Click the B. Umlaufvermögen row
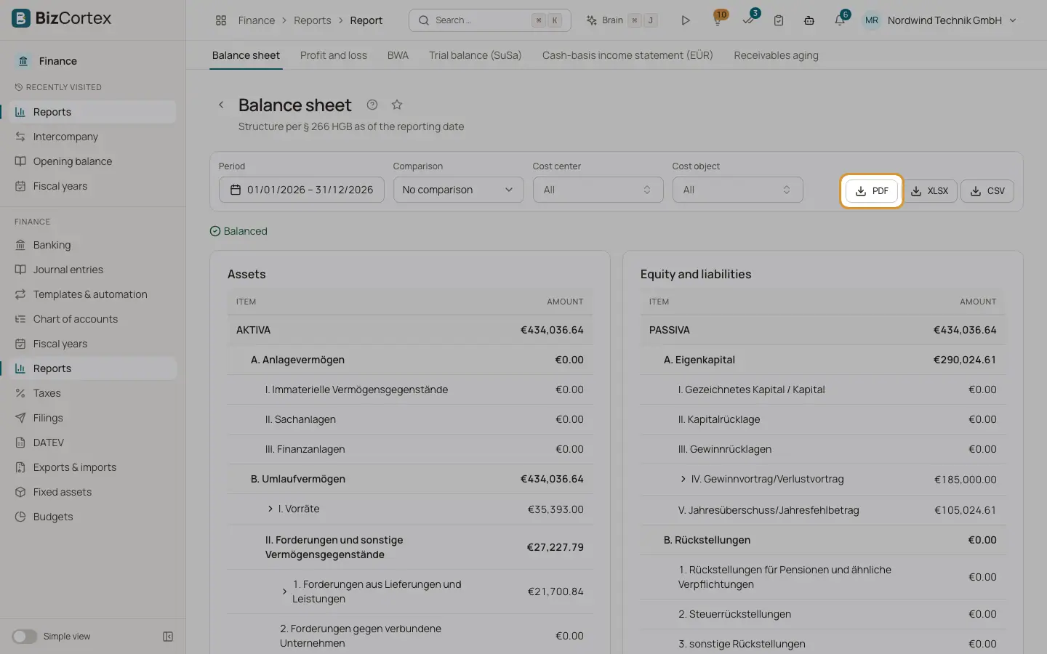The width and height of the screenshot is (1047, 654). point(410,479)
